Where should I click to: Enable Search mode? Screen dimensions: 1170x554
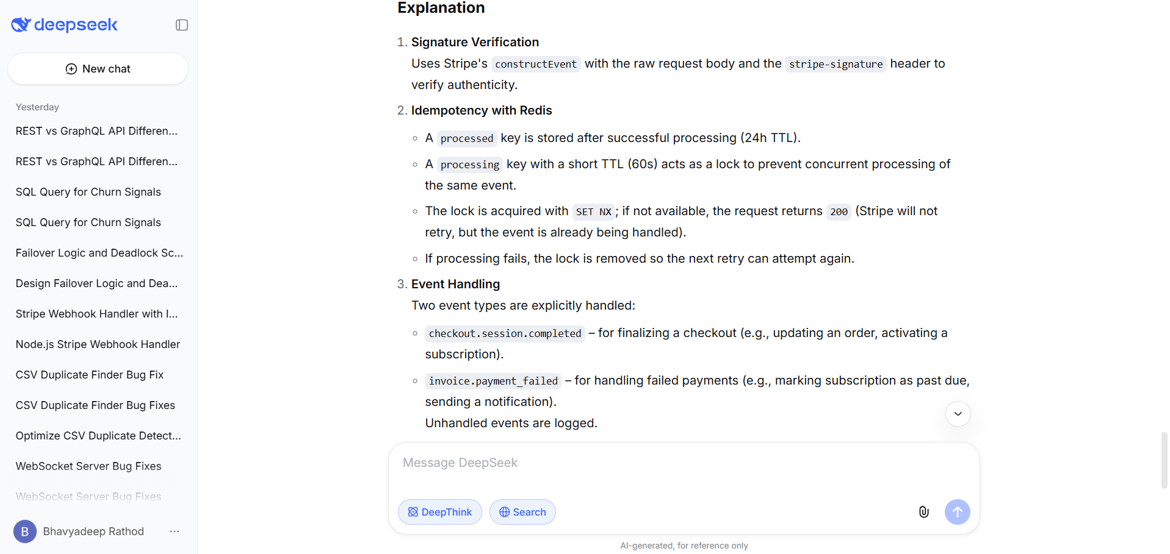(522, 512)
